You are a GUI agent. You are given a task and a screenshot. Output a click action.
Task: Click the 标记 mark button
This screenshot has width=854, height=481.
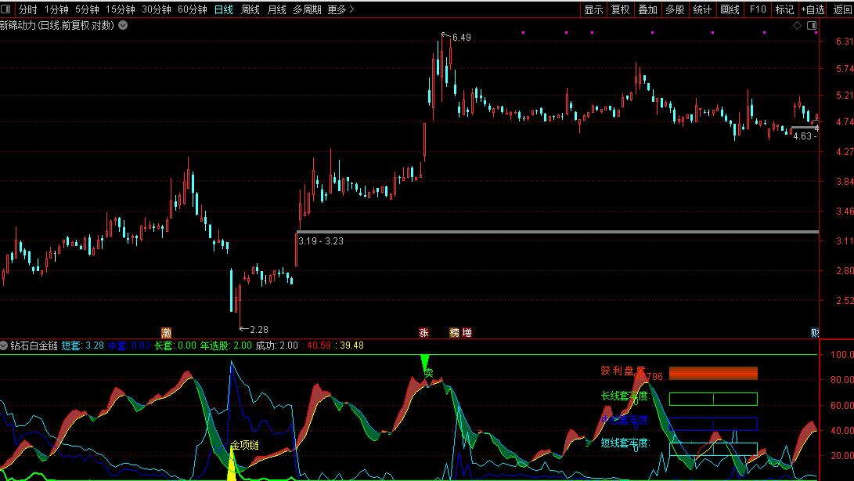[x=785, y=9]
